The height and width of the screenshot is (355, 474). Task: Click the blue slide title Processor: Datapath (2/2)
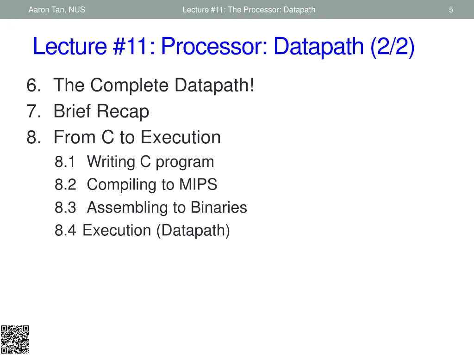coord(287,47)
